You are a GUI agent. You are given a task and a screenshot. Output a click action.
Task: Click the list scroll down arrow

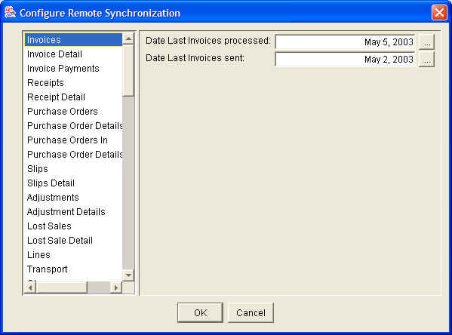tap(128, 275)
